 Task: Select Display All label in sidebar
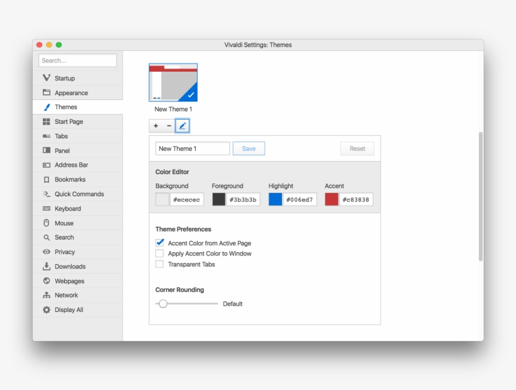[69, 309]
